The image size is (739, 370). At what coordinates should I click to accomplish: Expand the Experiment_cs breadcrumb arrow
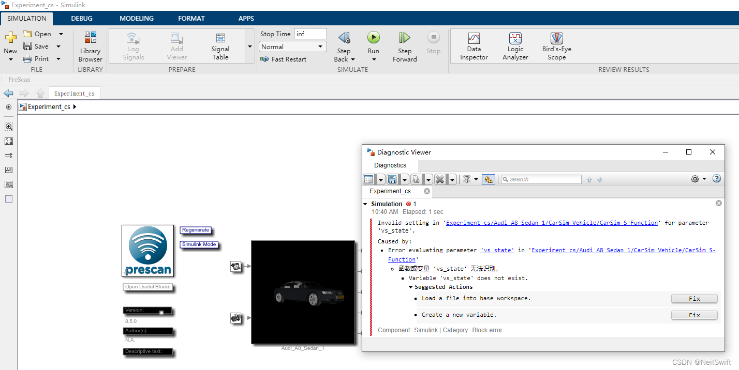75,107
